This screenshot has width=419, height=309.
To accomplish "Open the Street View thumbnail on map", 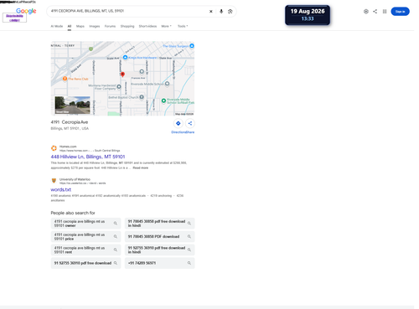I will pyautogui.click(x=72, y=105).
